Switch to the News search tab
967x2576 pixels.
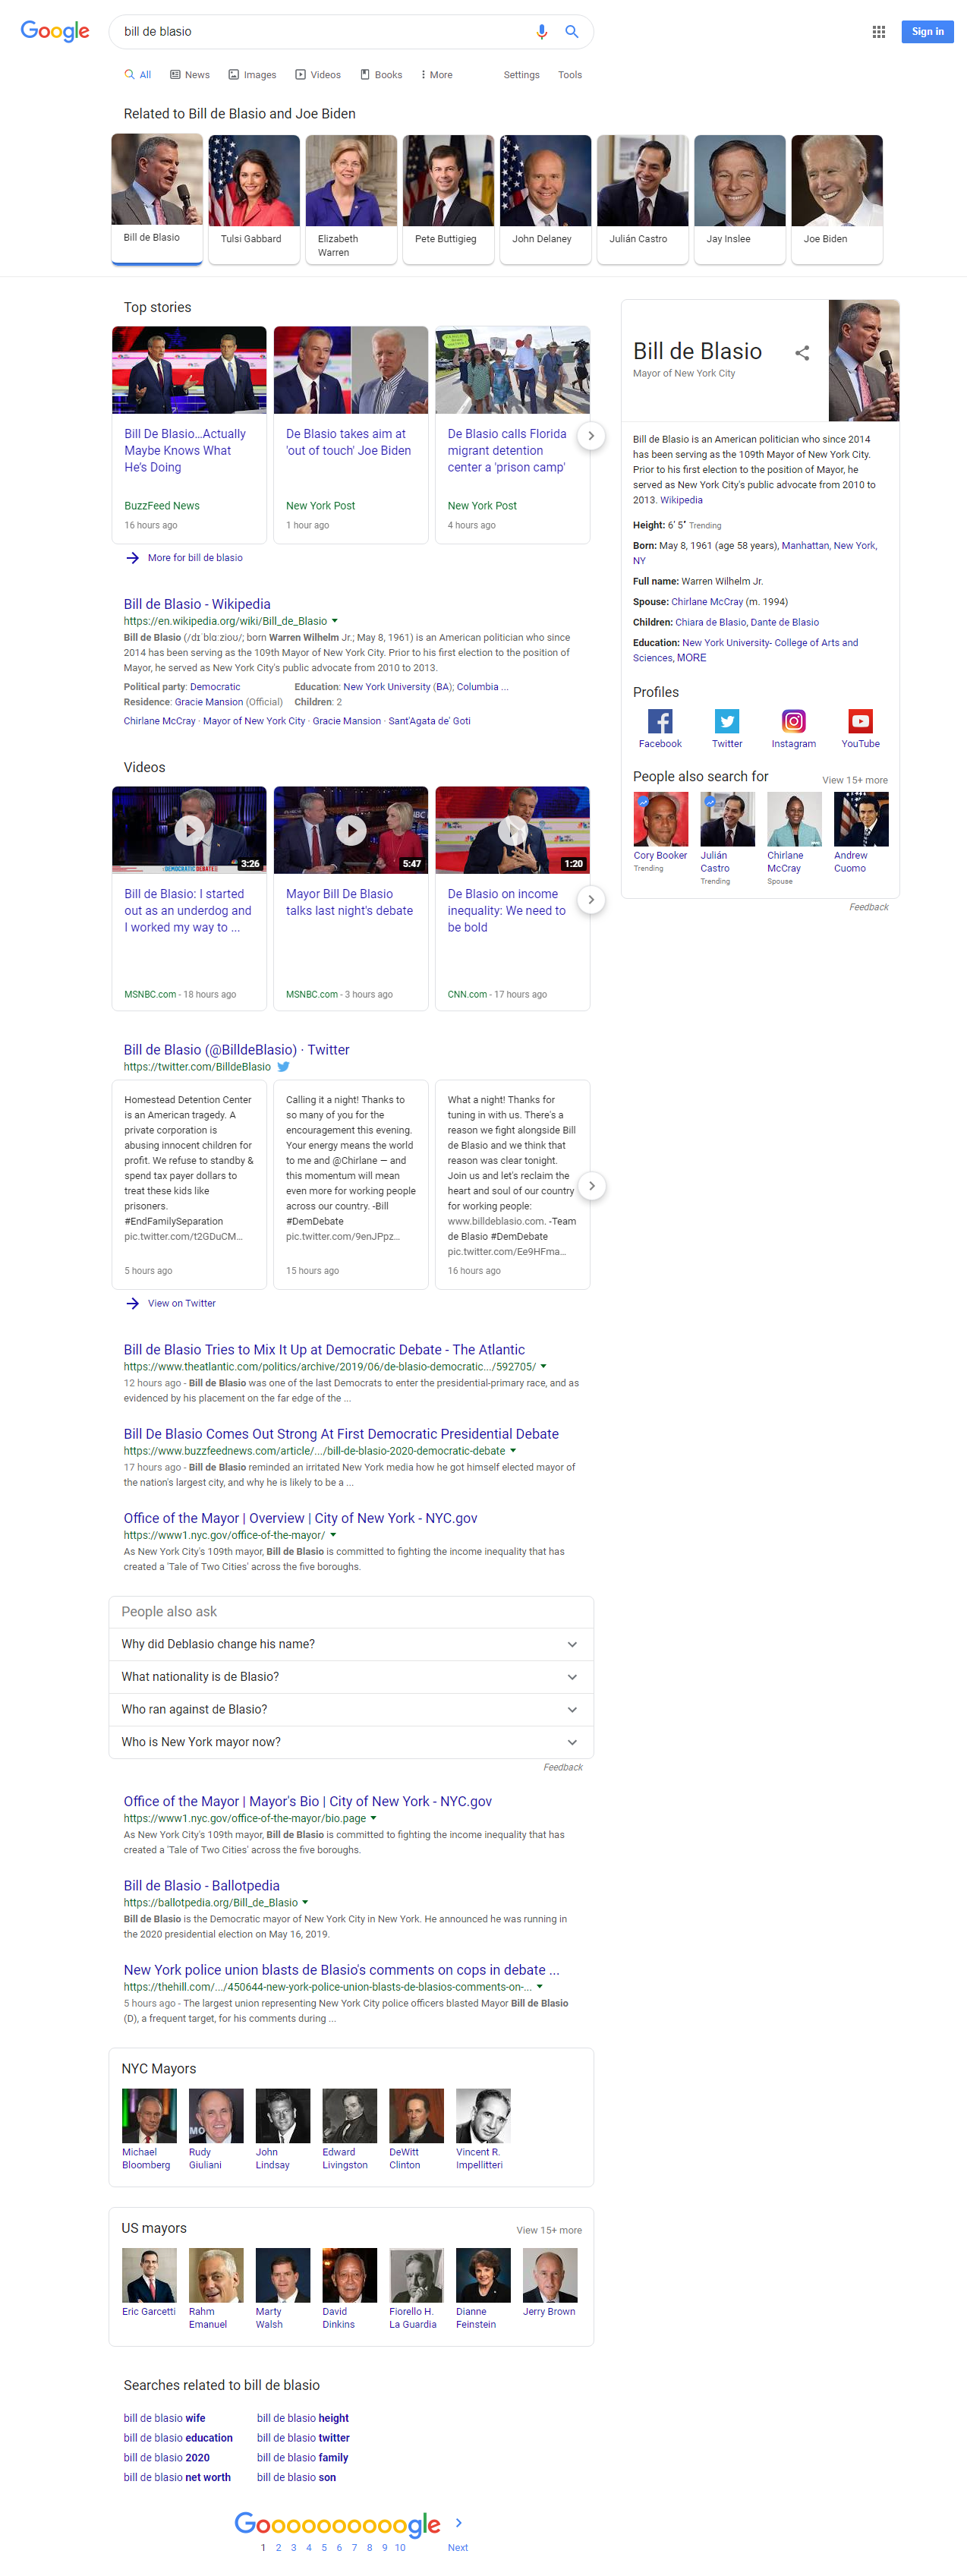tap(189, 75)
